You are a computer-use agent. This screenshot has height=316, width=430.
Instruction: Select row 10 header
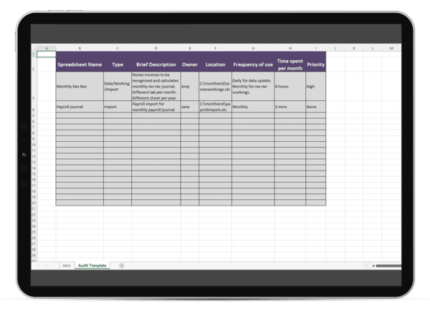pos(34,145)
